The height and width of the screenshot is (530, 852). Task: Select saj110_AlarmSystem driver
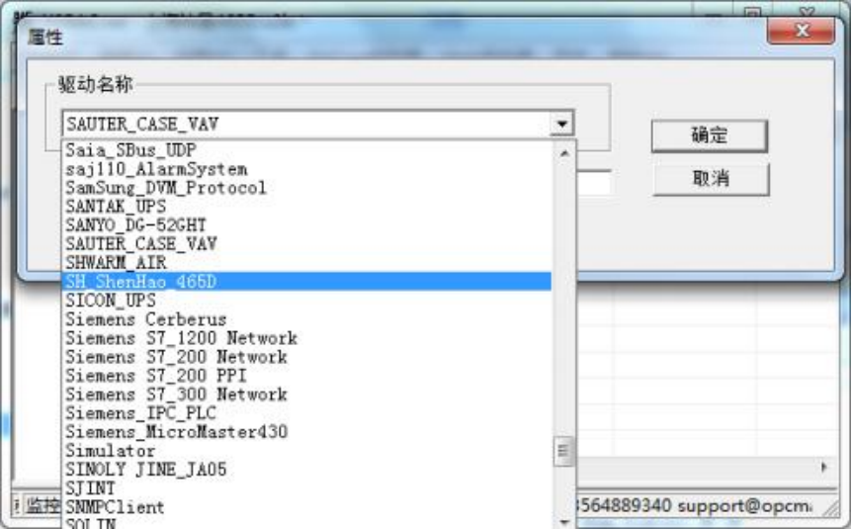click(x=307, y=169)
